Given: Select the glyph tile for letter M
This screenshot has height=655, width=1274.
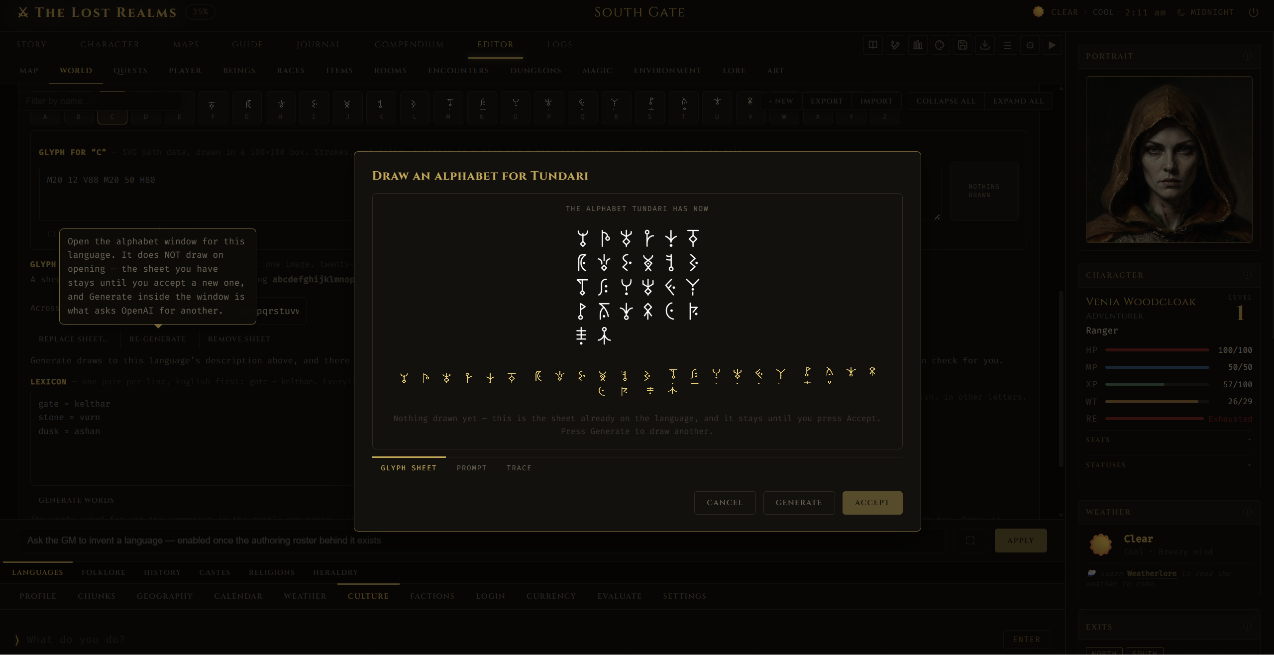Looking at the screenshot, I should (x=448, y=108).
